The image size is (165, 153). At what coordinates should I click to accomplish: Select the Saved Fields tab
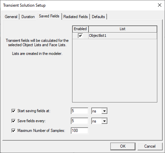[x=49, y=16]
